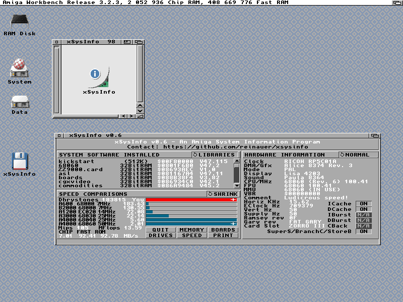Screen dimensions: 403x302
Task: Click the depth gadget of xSysInfo v0.6 window
Action: 374,135
